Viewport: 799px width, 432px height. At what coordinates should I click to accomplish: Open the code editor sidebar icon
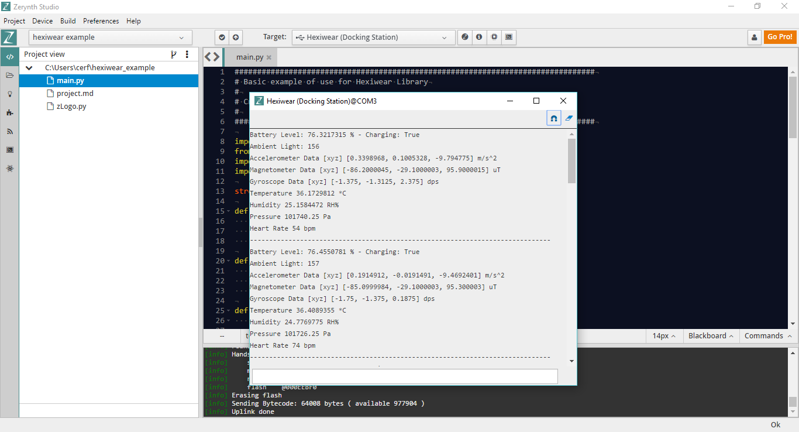(x=9, y=57)
